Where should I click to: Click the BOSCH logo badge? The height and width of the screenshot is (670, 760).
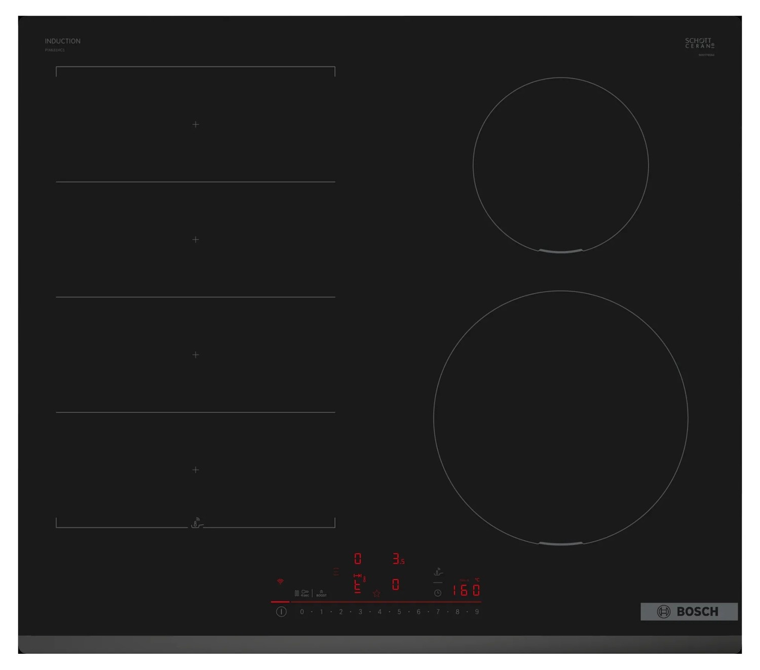[689, 612]
